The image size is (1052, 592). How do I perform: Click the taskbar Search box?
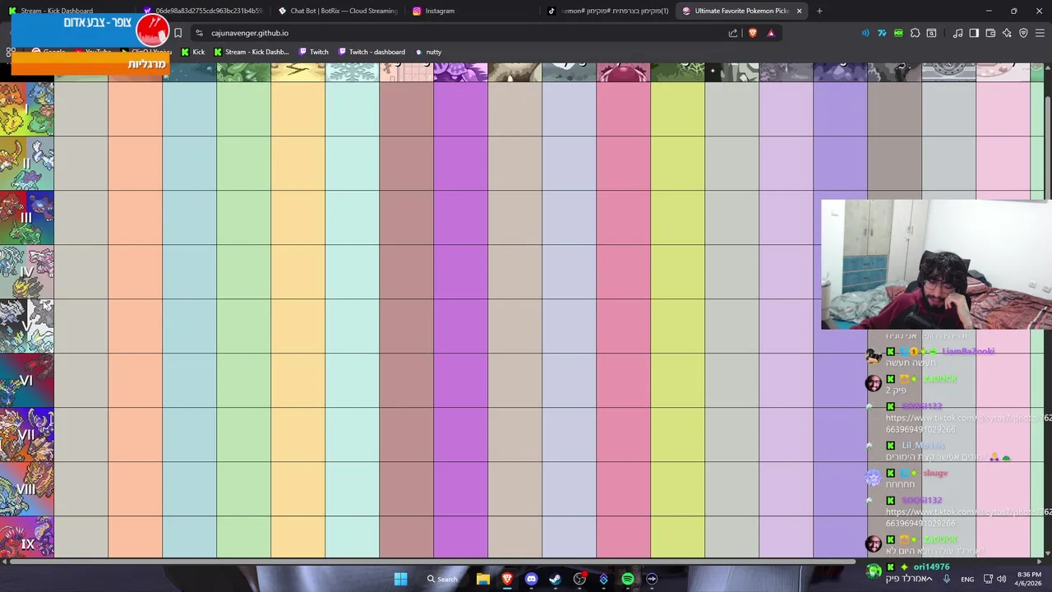click(442, 579)
